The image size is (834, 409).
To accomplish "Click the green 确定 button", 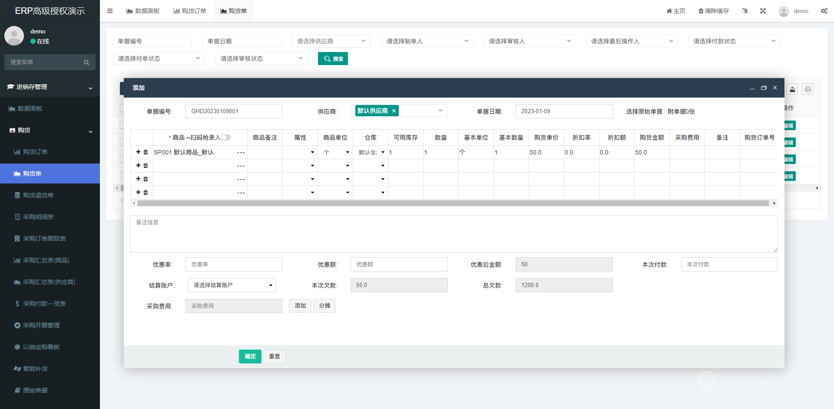I will pyautogui.click(x=250, y=357).
